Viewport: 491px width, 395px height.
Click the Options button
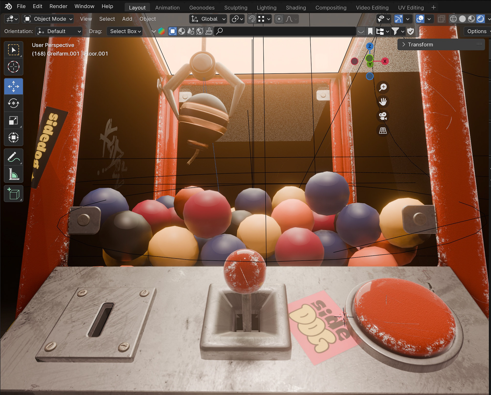(x=477, y=31)
